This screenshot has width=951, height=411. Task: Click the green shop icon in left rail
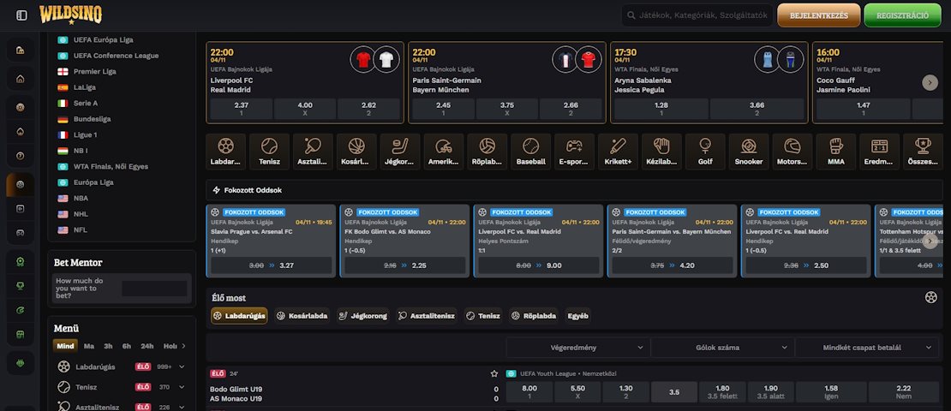point(21,335)
